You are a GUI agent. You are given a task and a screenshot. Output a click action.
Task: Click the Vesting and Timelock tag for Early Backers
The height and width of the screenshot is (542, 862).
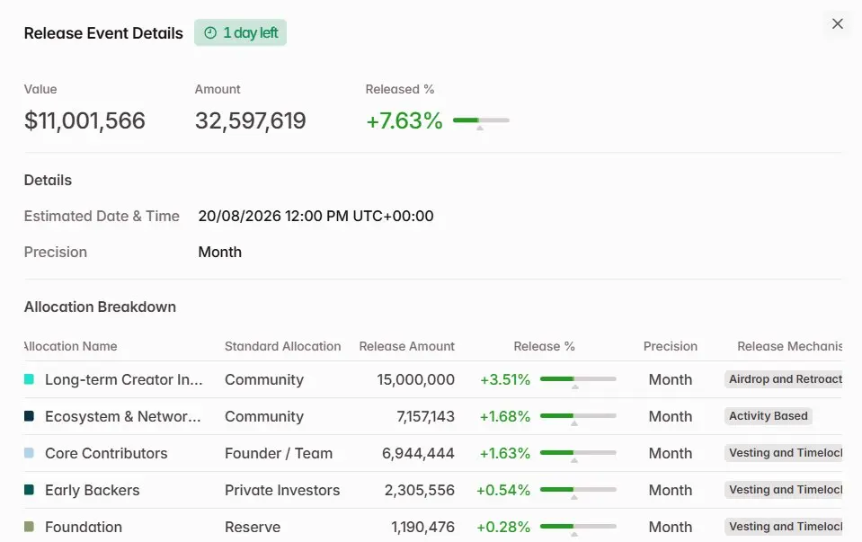(x=784, y=490)
